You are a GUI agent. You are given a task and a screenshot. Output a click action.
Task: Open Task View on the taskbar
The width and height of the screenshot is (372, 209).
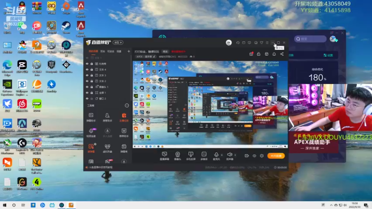coord(23,205)
